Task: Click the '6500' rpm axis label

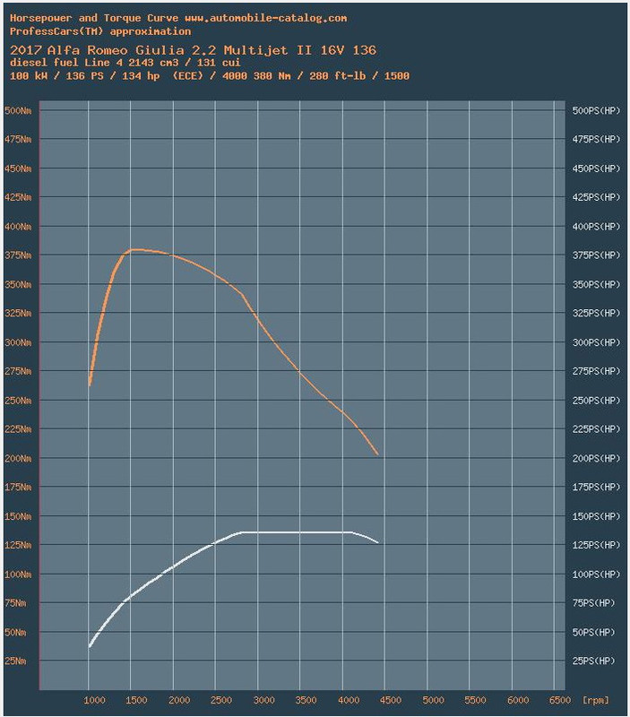Action: click(560, 701)
